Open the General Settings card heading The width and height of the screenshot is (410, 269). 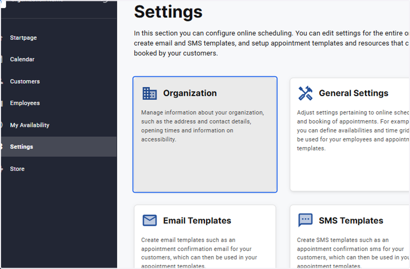tap(354, 93)
